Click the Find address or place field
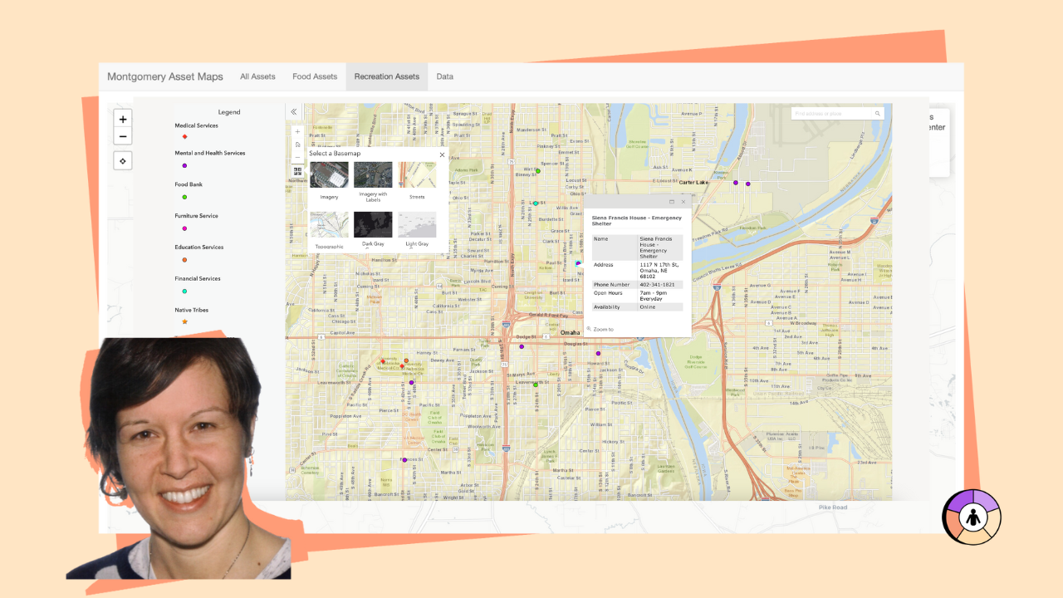This screenshot has height=598, width=1063. pos(830,113)
